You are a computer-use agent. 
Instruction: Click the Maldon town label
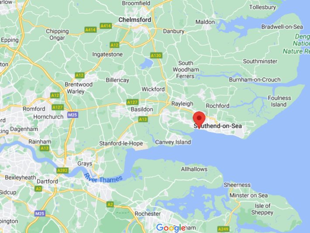point(205,22)
